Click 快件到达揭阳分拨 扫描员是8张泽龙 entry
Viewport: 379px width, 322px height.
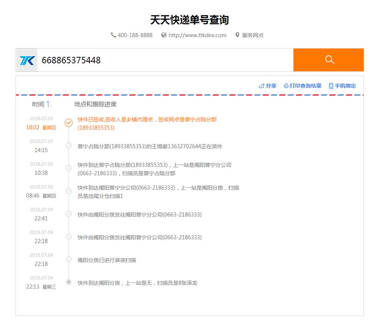tap(137, 283)
